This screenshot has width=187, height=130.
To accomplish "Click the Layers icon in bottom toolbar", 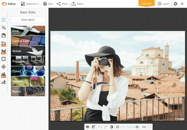I will (x=88, y=127).
